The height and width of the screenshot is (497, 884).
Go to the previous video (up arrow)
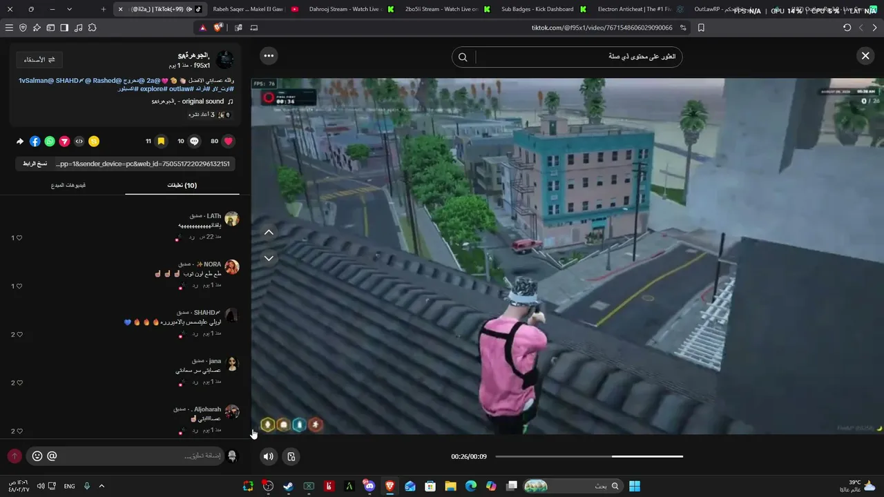[x=269, y=233]
